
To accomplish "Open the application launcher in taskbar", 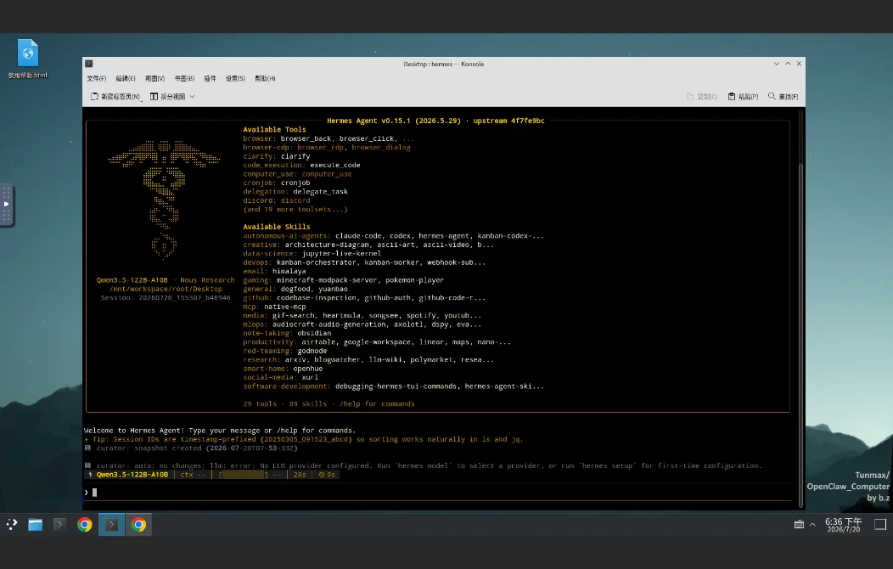I will 11,525.
